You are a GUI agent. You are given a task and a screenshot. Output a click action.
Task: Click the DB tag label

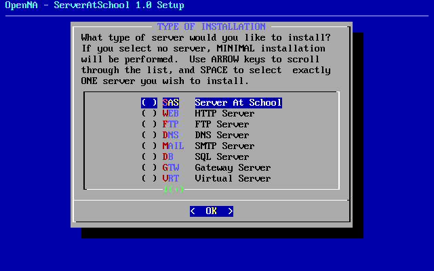168,157
